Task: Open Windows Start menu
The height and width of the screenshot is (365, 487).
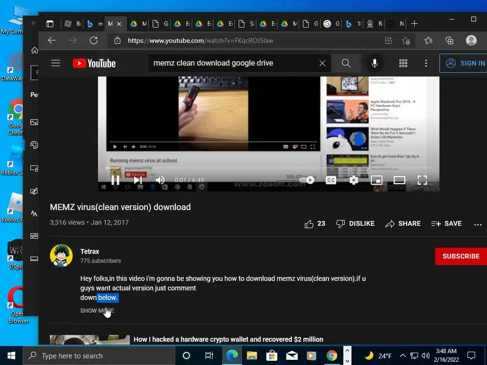Action: (11, 355)
